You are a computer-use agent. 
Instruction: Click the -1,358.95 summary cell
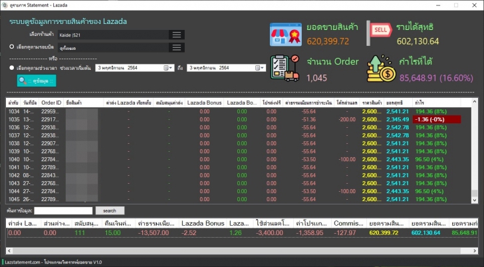pyautogui.click(x=310, y=232)
